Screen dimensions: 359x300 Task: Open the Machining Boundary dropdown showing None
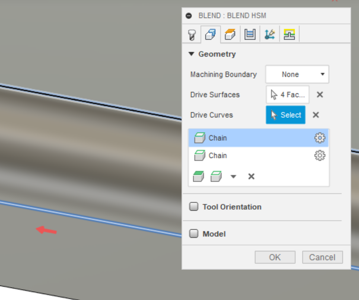coord(297,74)
